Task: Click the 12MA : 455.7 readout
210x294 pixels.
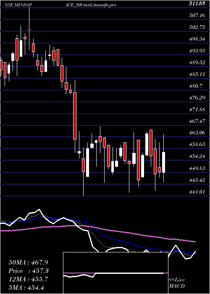Action: [27, 279]
